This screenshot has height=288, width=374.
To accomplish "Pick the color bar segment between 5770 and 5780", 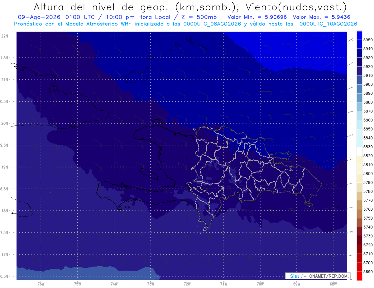I will pos(359,196).
